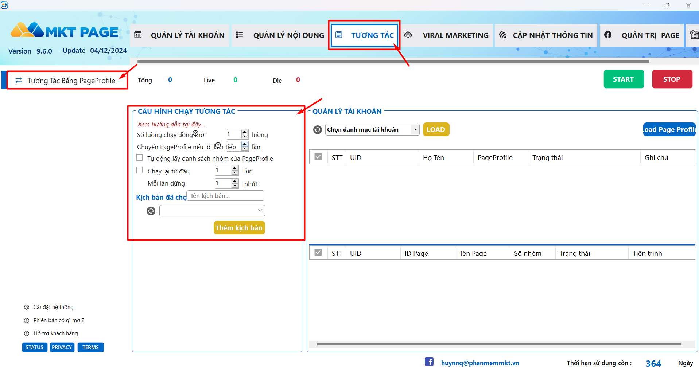Open the Cập Nhật Thông Tin tab

[x=546, y=35]
